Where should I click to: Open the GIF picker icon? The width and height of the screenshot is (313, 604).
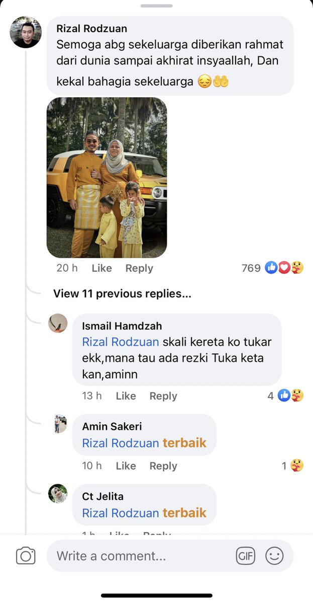pos(246,556)
